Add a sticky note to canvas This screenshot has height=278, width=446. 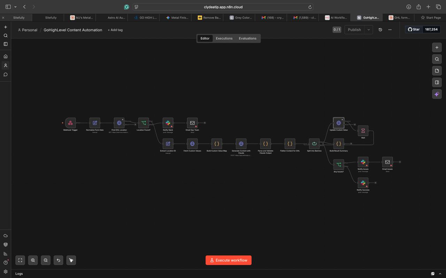tap(437, 71)
